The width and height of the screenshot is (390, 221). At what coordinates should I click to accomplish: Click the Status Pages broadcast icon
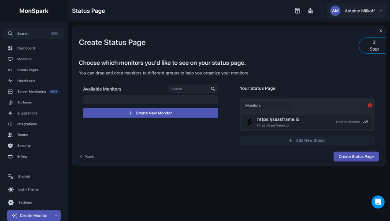[x=10, y=70]
